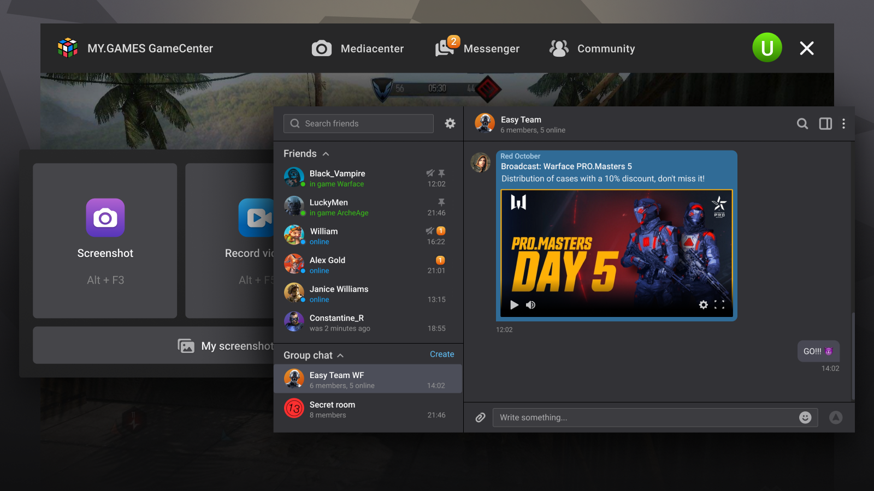
Task: Click Red October's message avatar
Action: (x=481, y=163)
